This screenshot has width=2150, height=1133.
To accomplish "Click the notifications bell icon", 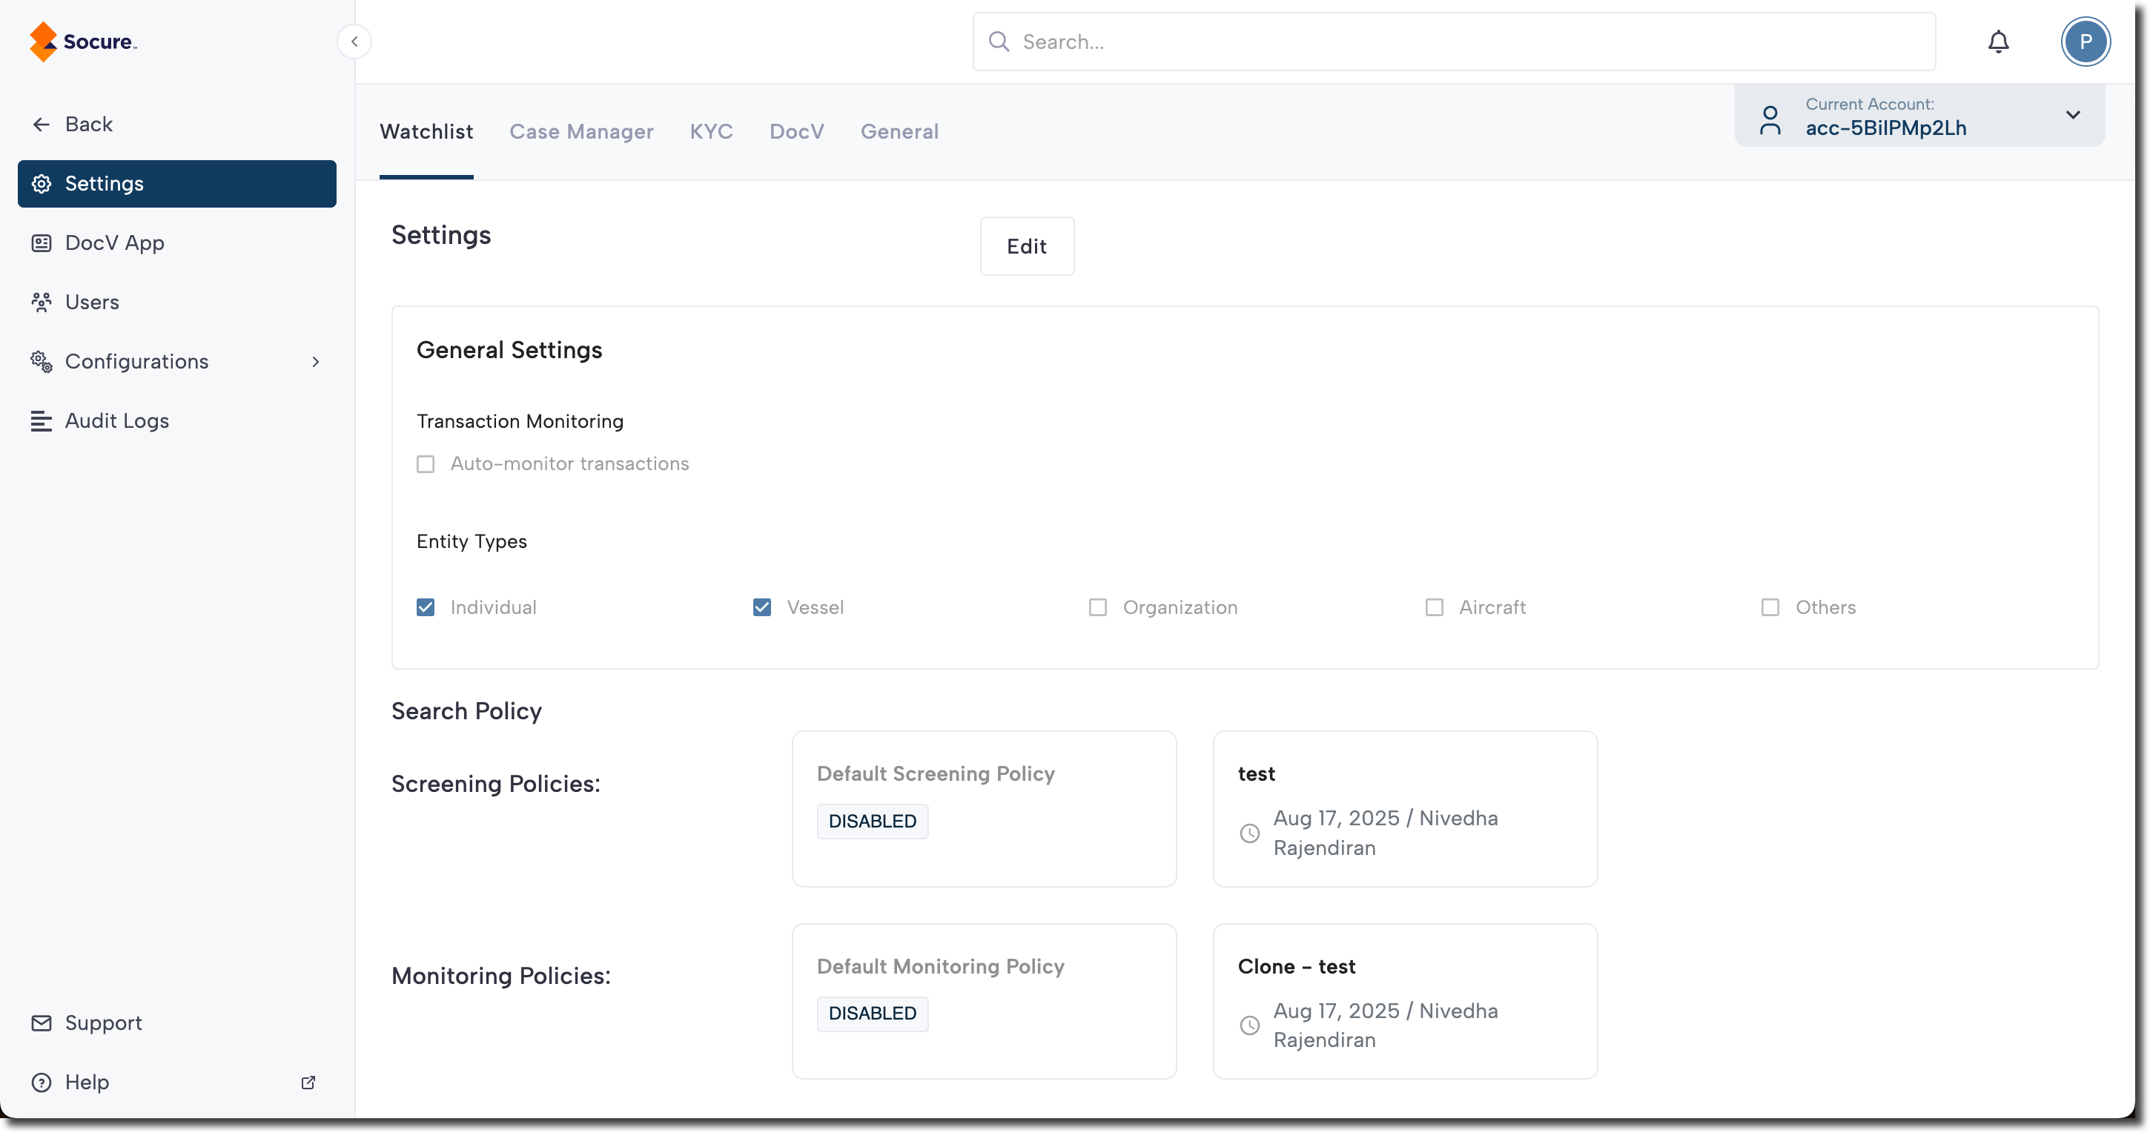I will 1998,42.
